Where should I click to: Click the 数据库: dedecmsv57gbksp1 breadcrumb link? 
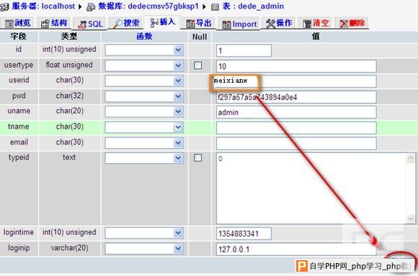(148, 6)
